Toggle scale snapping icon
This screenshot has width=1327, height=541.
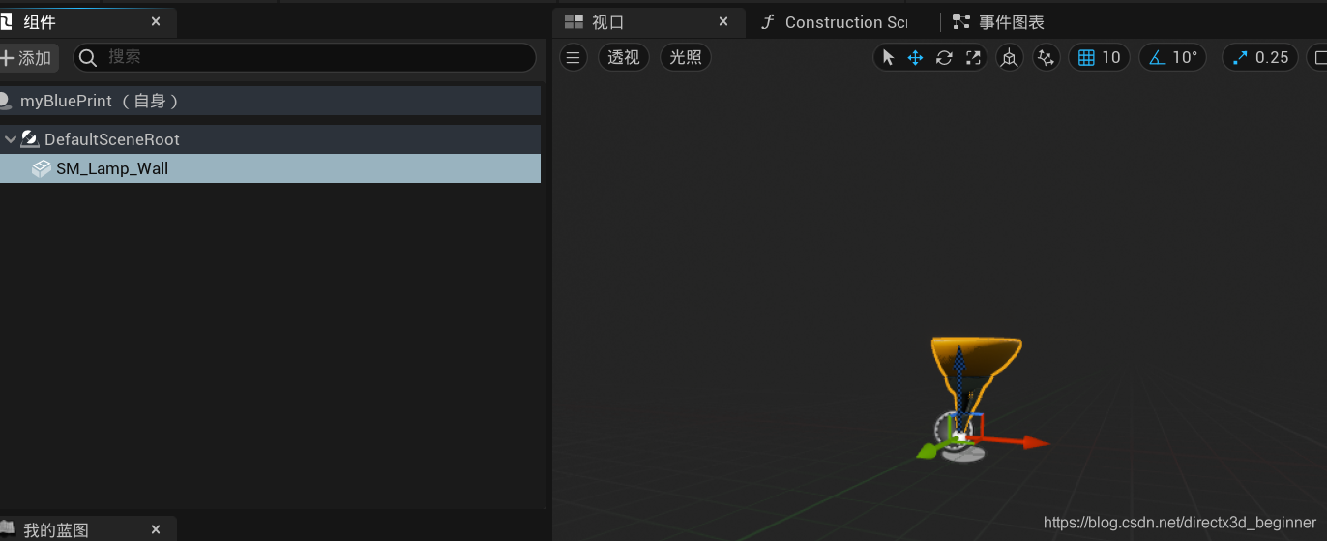[x=1240, y=58]
